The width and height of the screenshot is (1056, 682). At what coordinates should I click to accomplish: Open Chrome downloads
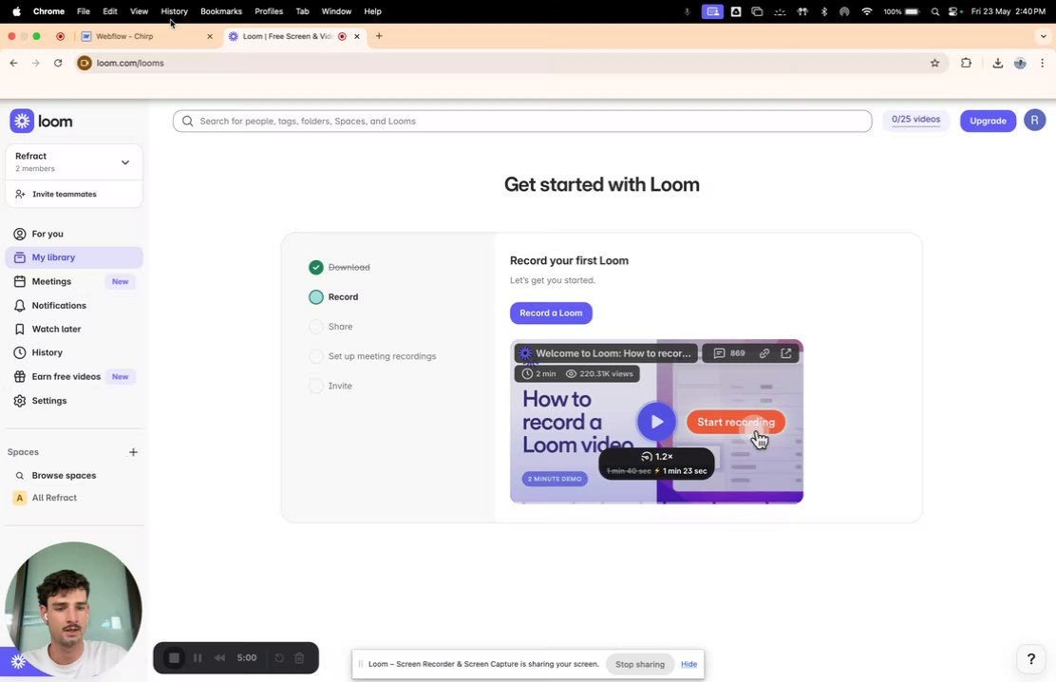(997, 64)
